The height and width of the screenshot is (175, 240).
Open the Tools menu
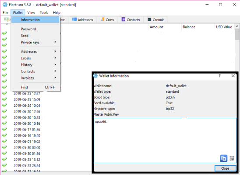(44, 13)
